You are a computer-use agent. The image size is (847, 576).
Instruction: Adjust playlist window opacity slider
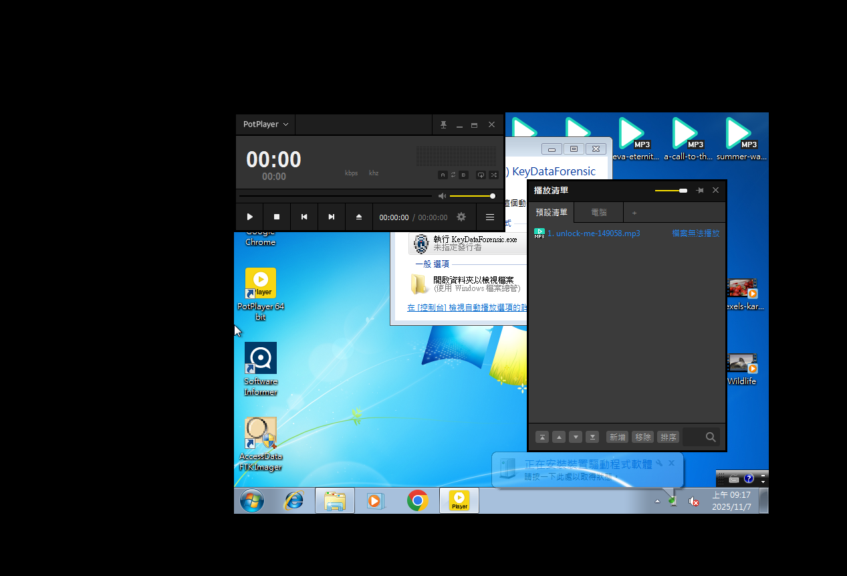671,191
